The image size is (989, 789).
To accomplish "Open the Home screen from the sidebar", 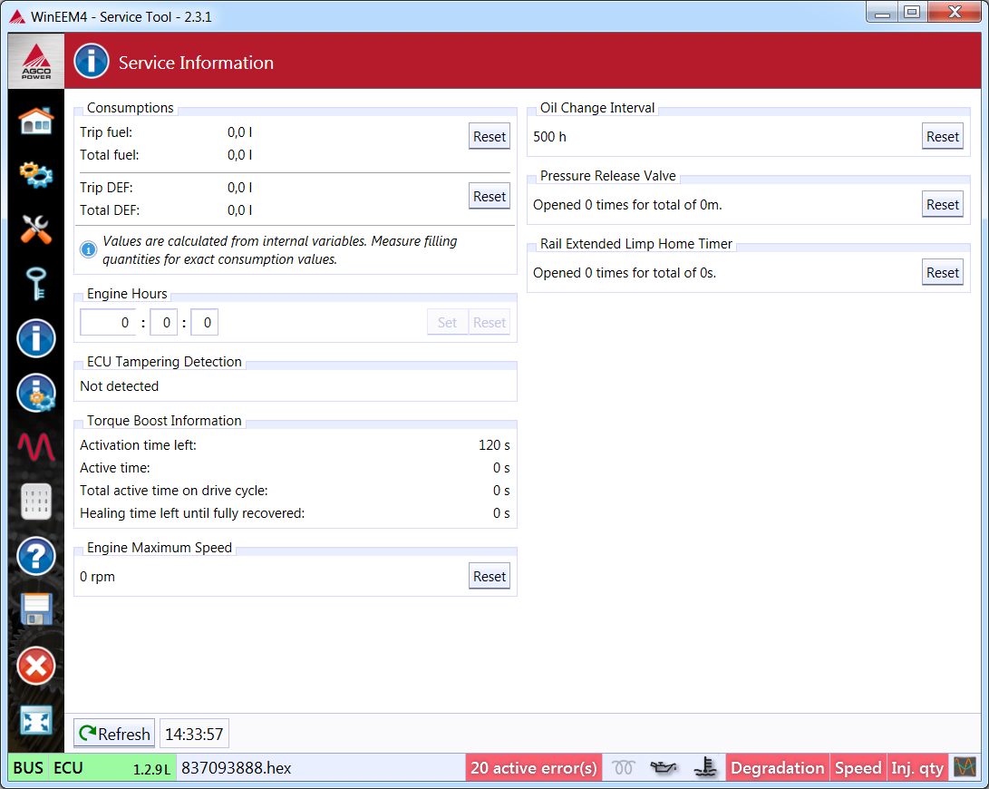I will (x=36, y=121).
